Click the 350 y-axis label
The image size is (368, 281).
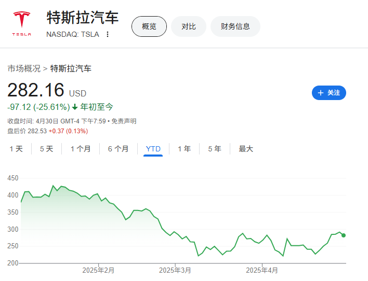coord(12,212)
